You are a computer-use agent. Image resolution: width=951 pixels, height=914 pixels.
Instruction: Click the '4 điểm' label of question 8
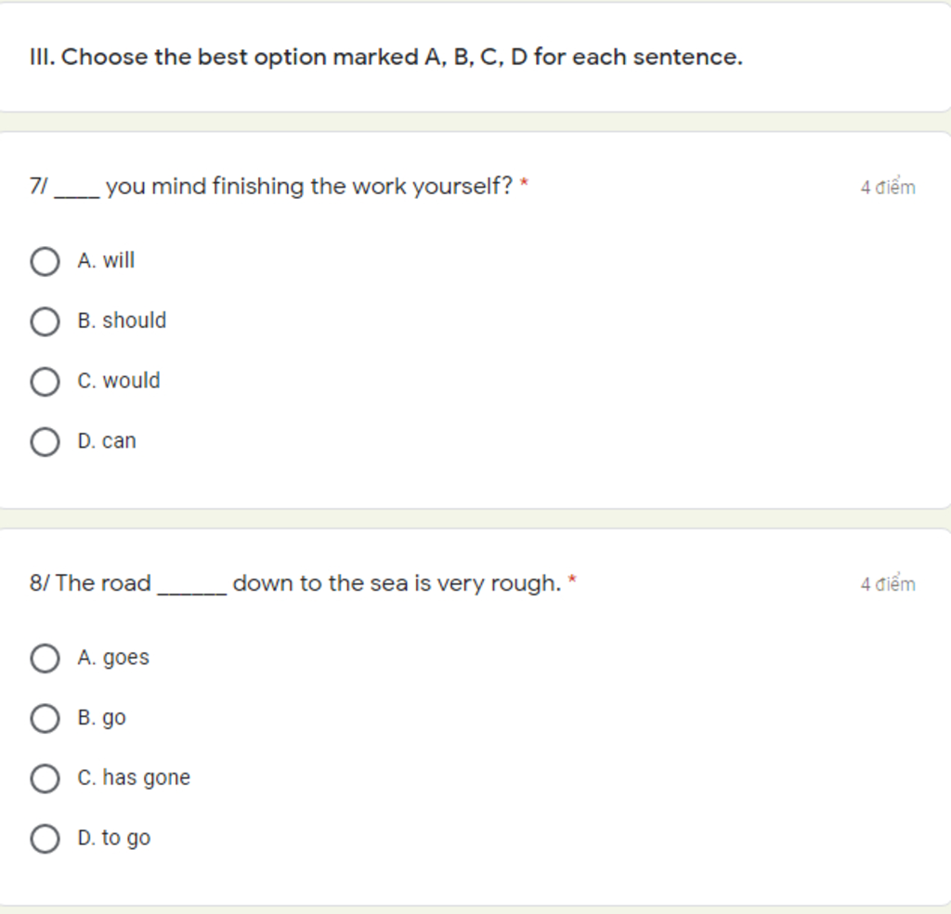pyautogui.click(x=887, y=584)
